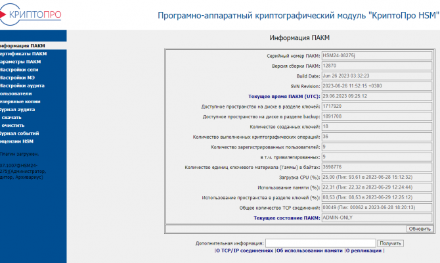
Task: Click the Обновить button
Action: tap(420, 229)
